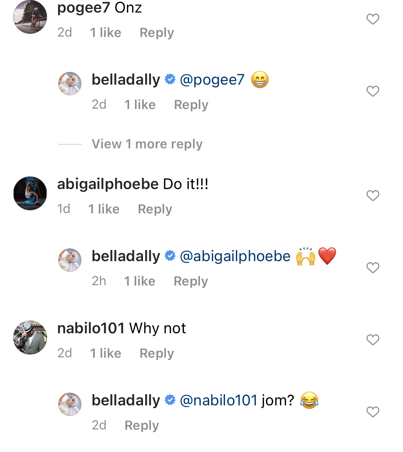Open the @abigailphoebe mention link

pos(235,256)
